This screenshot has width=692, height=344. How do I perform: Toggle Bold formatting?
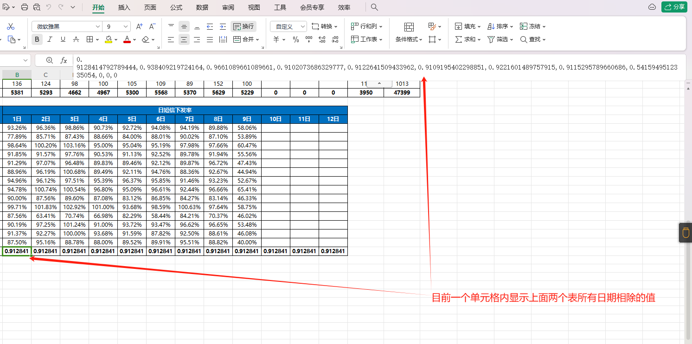(37, 39)
